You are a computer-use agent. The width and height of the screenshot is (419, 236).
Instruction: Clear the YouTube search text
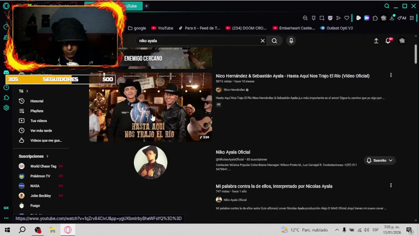tap(263, 41)
